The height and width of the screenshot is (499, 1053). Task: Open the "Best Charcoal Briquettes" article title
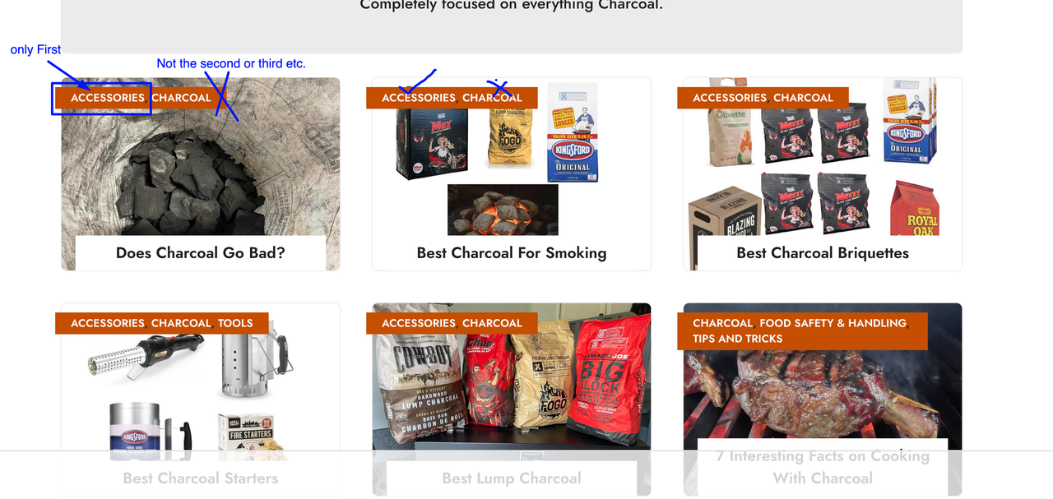click(823, 253)
